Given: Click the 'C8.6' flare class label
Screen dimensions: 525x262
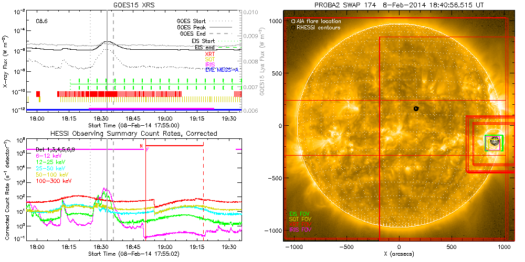Looking at the screenshot, I should point(42,21).
